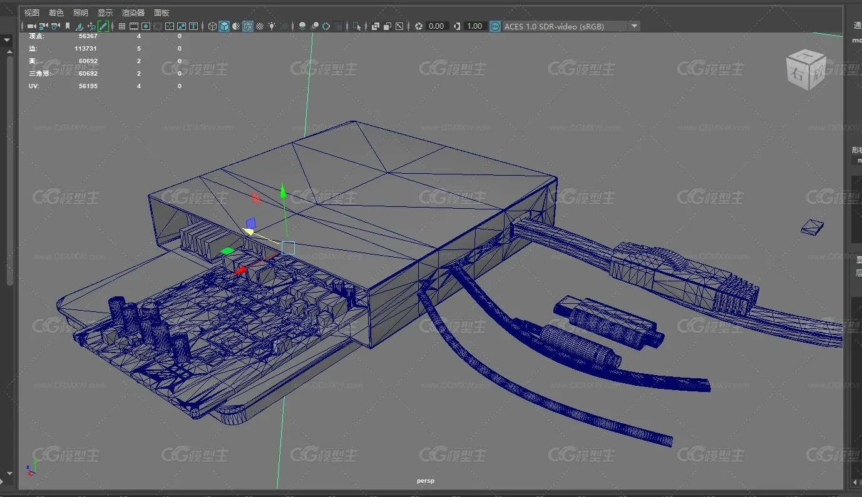
Task: Toggle the X-Ray Joints icon
Action: (x=399, y=26)
